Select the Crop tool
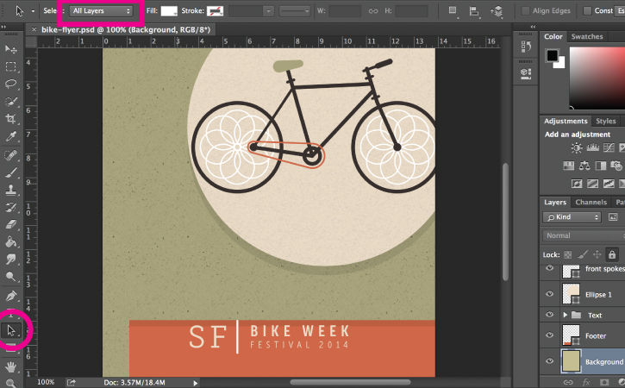This screenshot has height=388, width=625. (x=10, y=118)
